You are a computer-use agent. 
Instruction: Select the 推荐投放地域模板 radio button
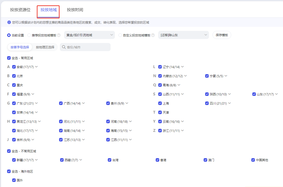[29, 35]
